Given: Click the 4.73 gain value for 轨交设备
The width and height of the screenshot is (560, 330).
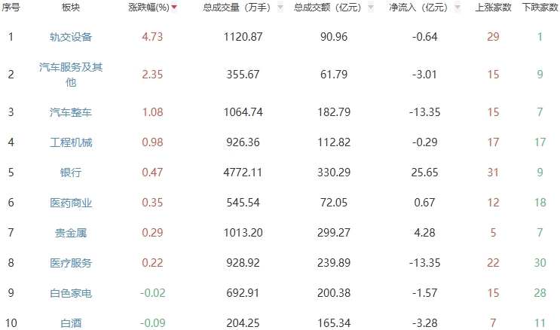Looking at the screenshot, I should [152, 37].
